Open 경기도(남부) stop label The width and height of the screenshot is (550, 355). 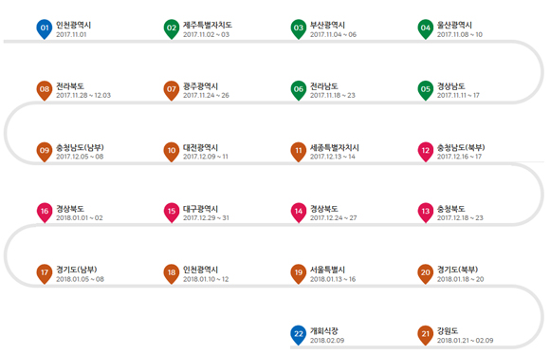pos(77,270)
